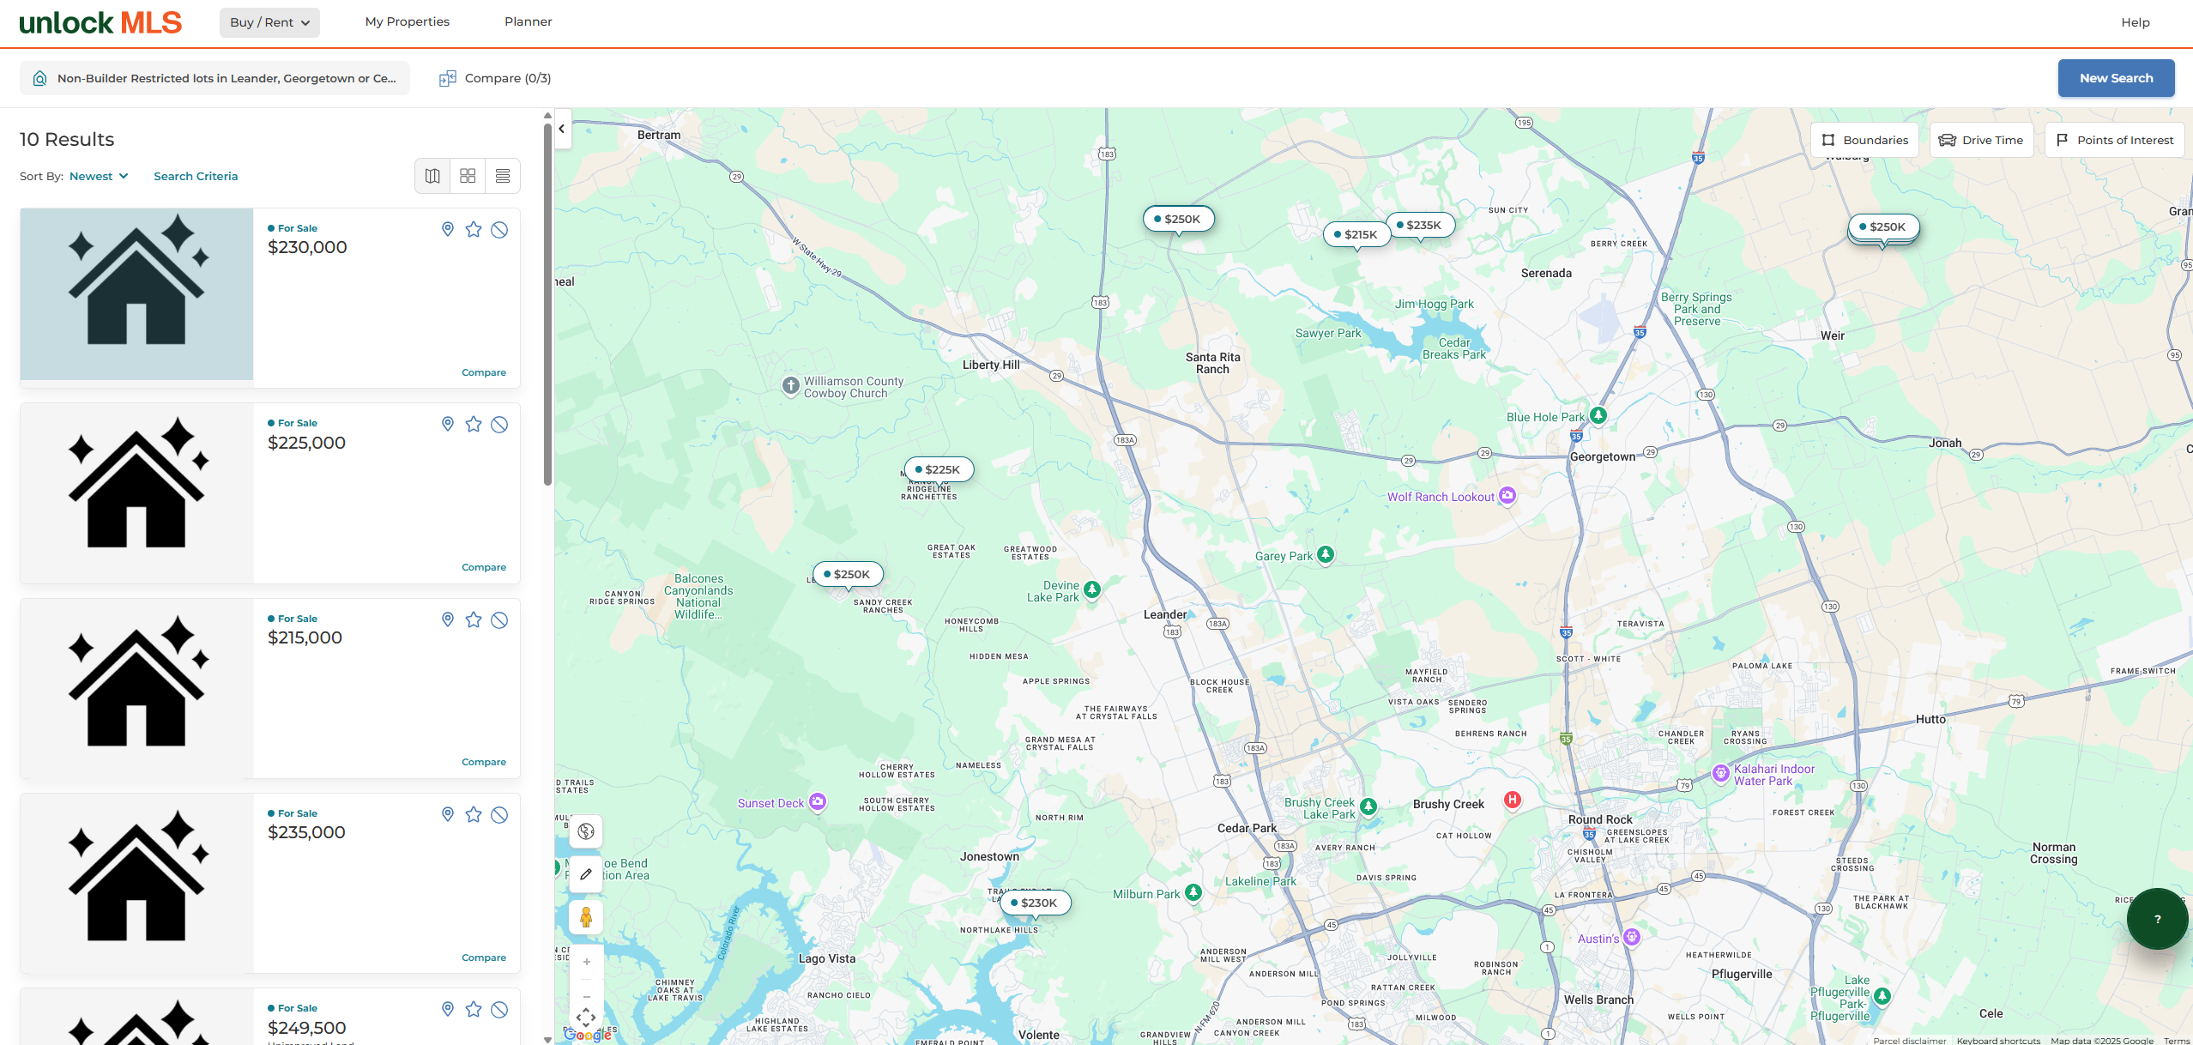View the Search Criteria

[196, 176]
